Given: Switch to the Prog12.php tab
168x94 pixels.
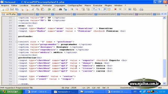Looking at the screenshot, I should pyautogui.click(x=125, y=14).
